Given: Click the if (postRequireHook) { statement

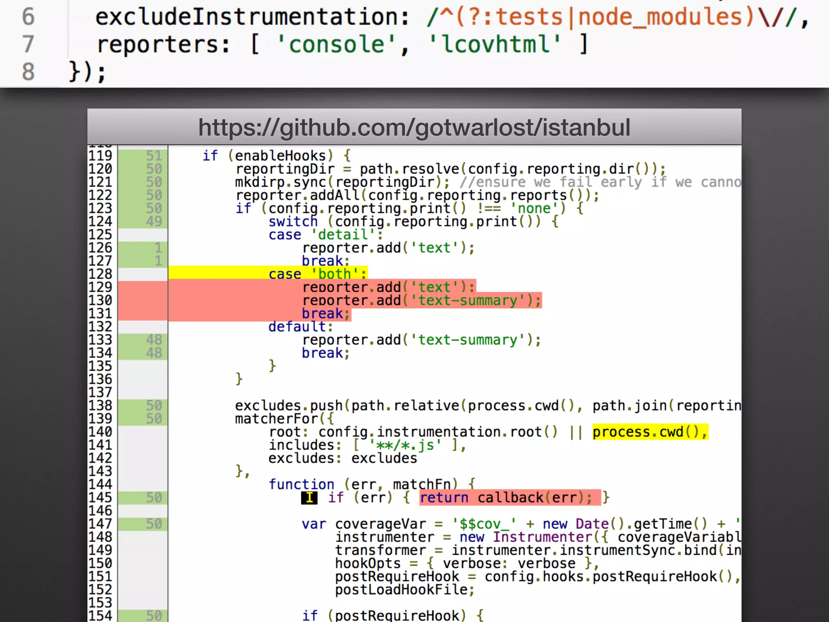Looking at the screenshot, I should pos(393,616).
